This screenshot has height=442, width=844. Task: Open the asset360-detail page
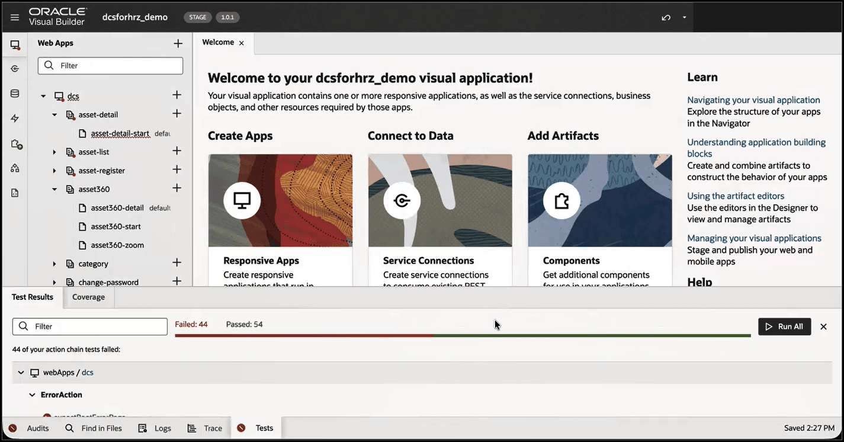point(117,208)
